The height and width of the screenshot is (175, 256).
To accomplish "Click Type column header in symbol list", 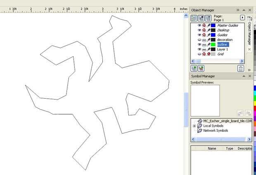I will (x=230, y=149).
